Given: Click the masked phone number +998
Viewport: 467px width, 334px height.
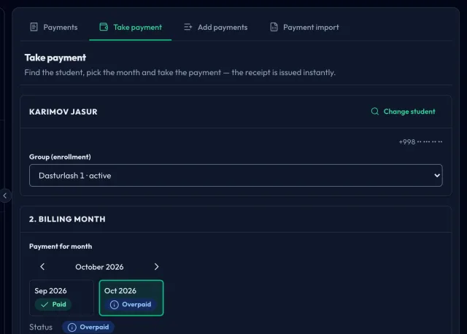Looking at the screenshot, I should (420, 142).
